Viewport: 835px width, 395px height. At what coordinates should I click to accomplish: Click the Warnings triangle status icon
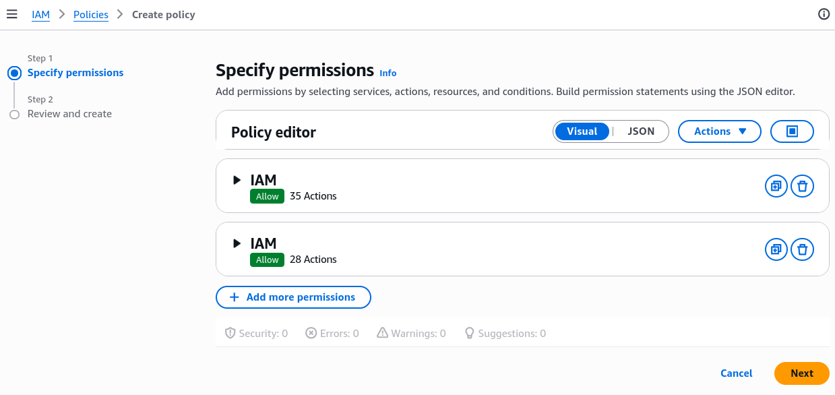click(382, 333)
